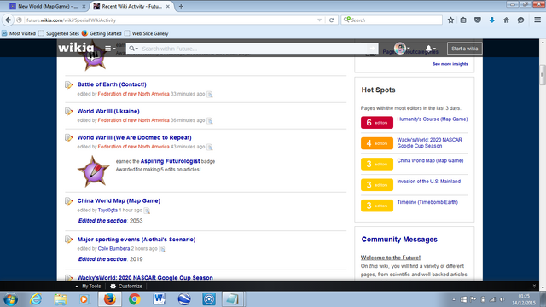Image resolution: width=546 pixels, height=307 pixels.
Task: Open the See more insights link
Action: pyautogui.click(x=450, y=64)
